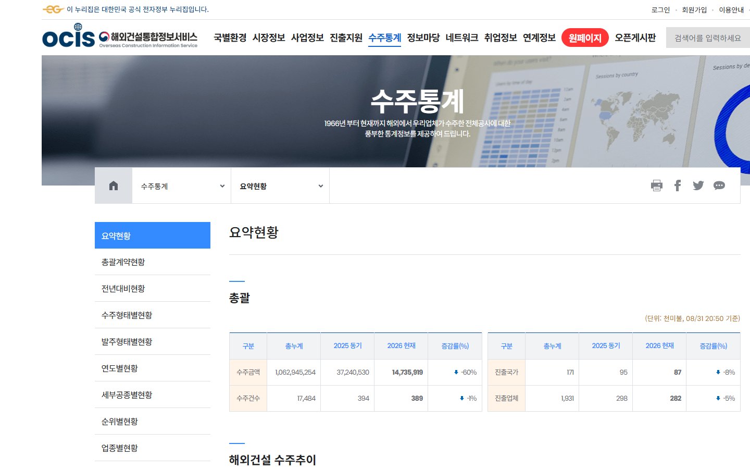Click value 17,484 in table
The height and width of the screenshot is (469, 750).
click(x=306, y=398)
